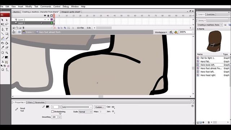The width and height of the screenshot is (231, 130).
Task: Click the back arrow in edit bar
Action: [19, 32]
